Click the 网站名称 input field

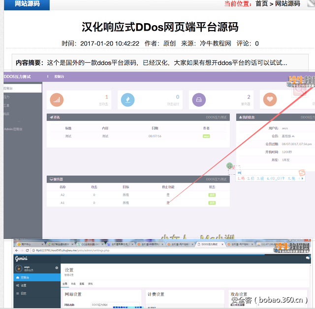[115, 305]
